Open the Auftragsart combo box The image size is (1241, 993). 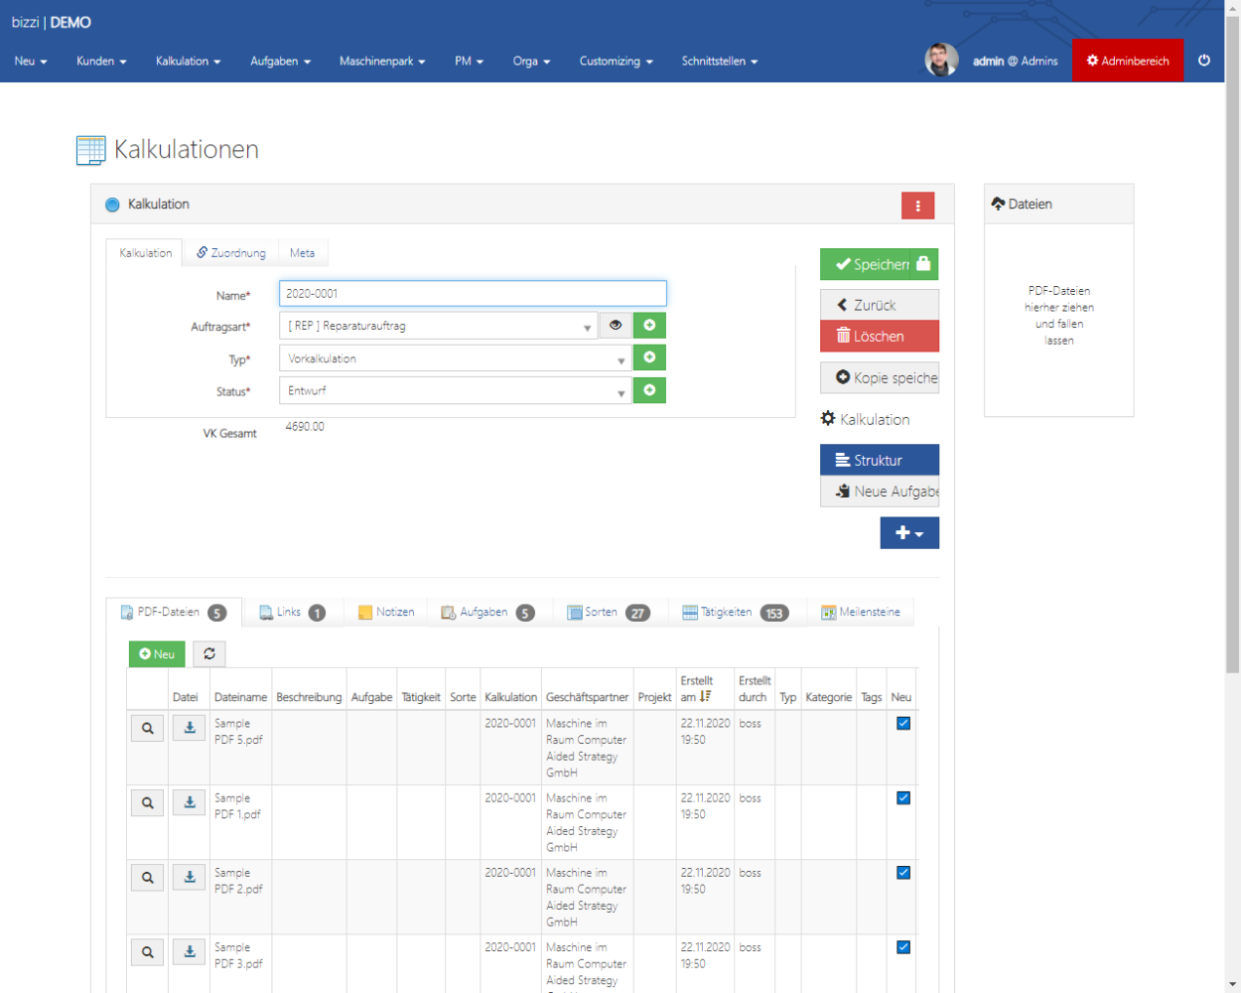point(438,326)
